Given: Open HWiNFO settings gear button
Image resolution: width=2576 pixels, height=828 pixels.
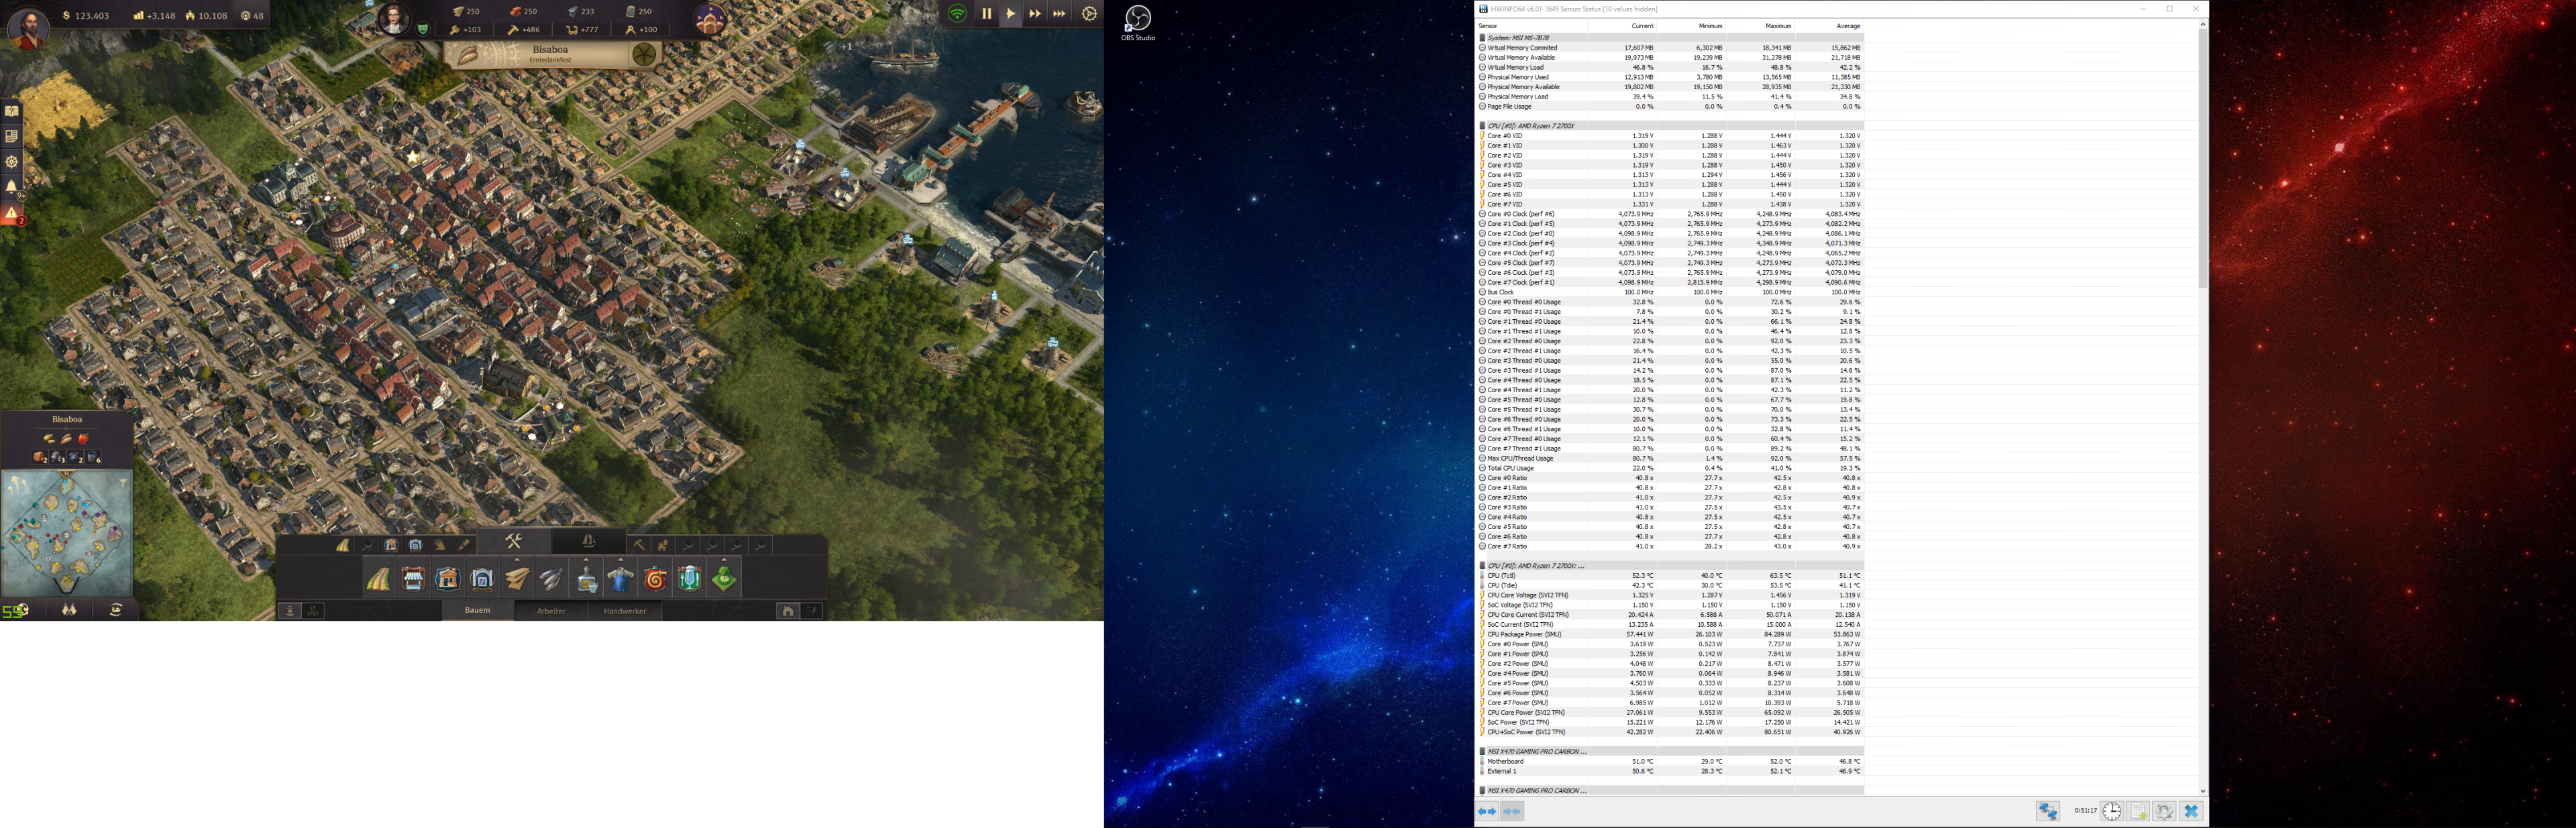Looking at the screenshot, I should (x=2164, y=811).
